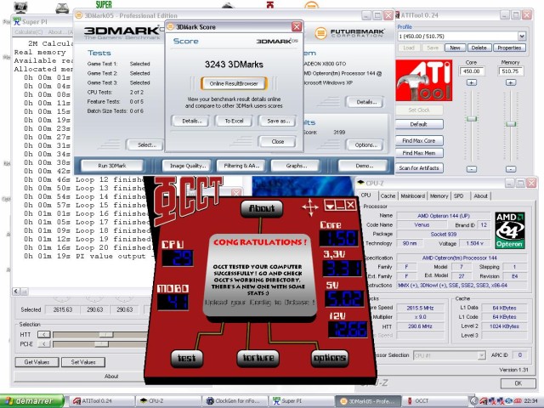Click the ATITool Core slider handle
The height and width of the screenshot is (408, 544).
click(x=472, y=119)
